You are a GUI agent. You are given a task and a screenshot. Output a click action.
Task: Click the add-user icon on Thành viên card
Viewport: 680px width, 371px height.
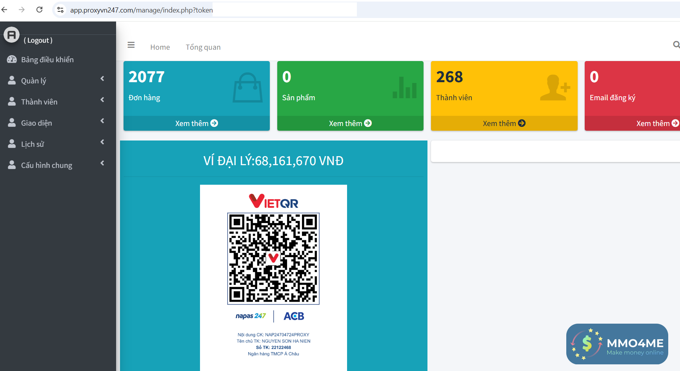click(x=555, y=87)
